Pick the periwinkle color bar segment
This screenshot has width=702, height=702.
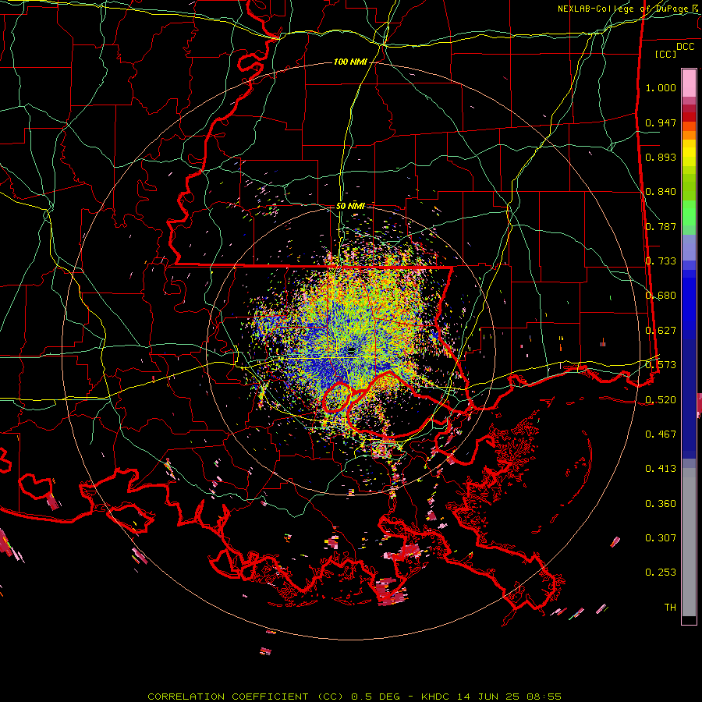[689, 249]
